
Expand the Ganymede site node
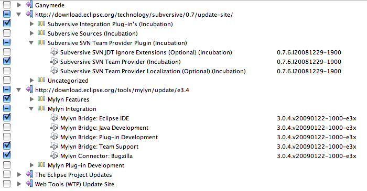point(19,5)
